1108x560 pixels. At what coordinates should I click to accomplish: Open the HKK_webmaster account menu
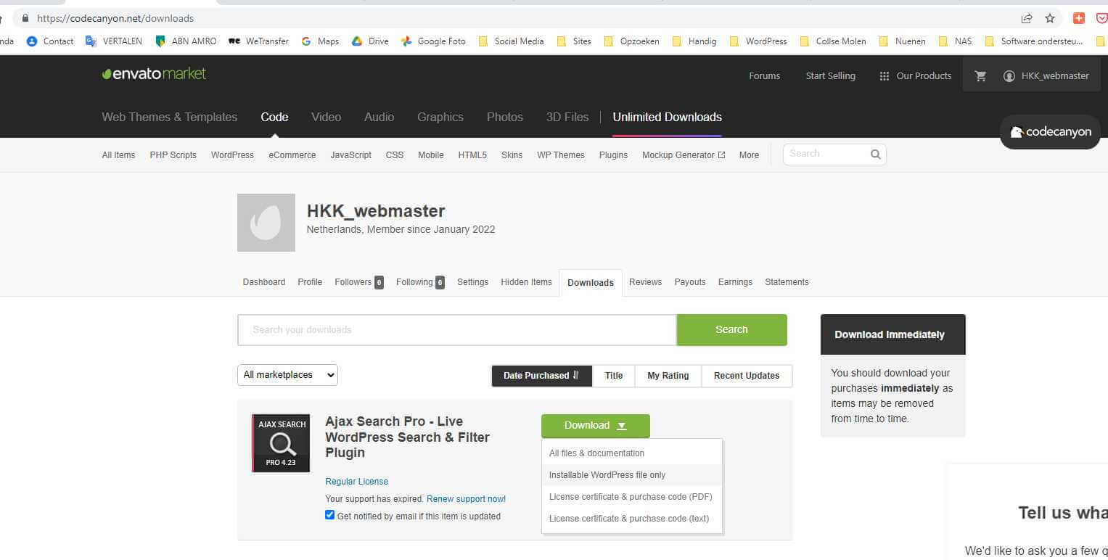(1046, 76)
